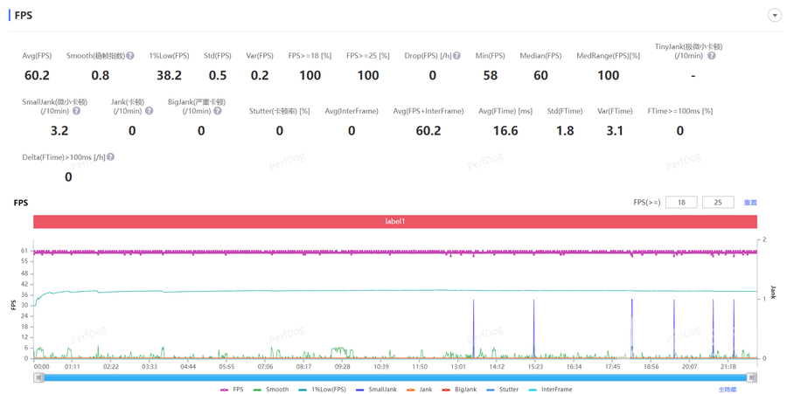The width and height of the screenshot is (787, 394).
Task: Click the FPS threshold field showing 25
Action: click(x=717, y=202)
